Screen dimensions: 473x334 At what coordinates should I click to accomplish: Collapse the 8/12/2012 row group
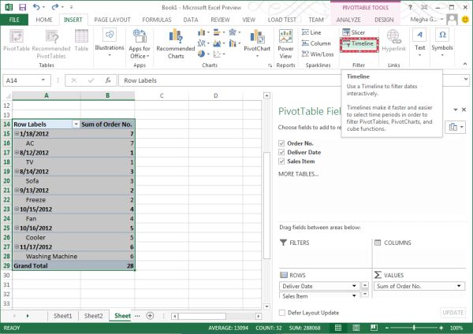coord(17,153)
